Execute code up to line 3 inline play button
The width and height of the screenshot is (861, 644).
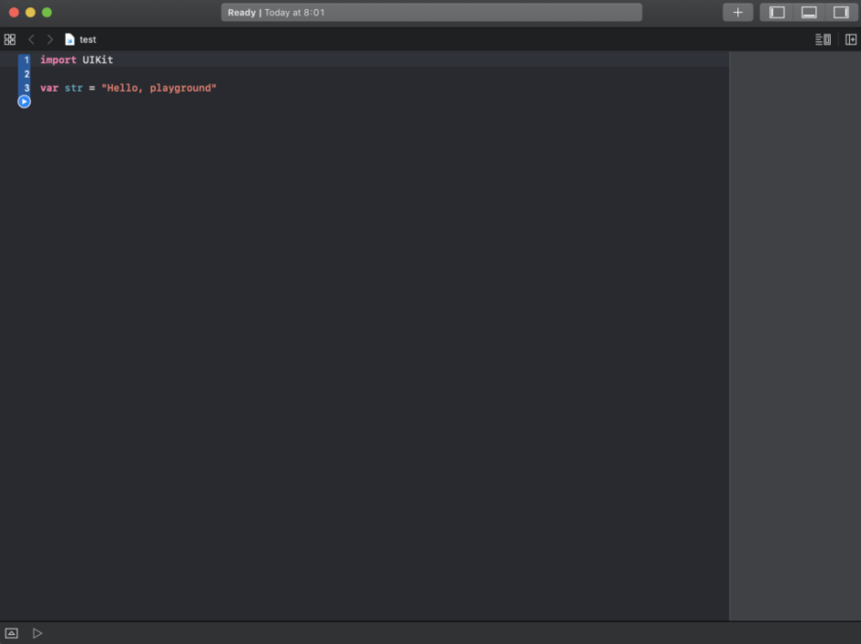pos(23,101)
